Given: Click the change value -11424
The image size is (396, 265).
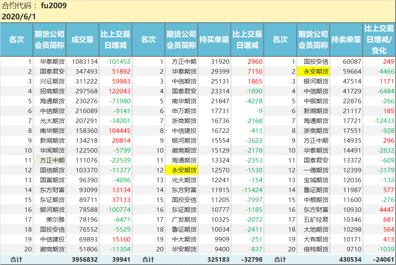Looking at the screenshot, I should [252, 190].
